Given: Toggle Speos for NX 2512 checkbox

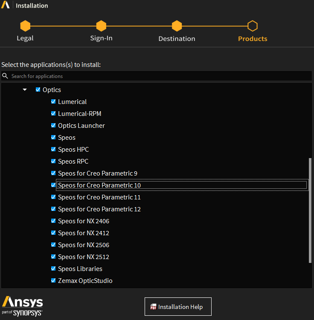Looking at the screenshot, I should click(x=53, y=257).
